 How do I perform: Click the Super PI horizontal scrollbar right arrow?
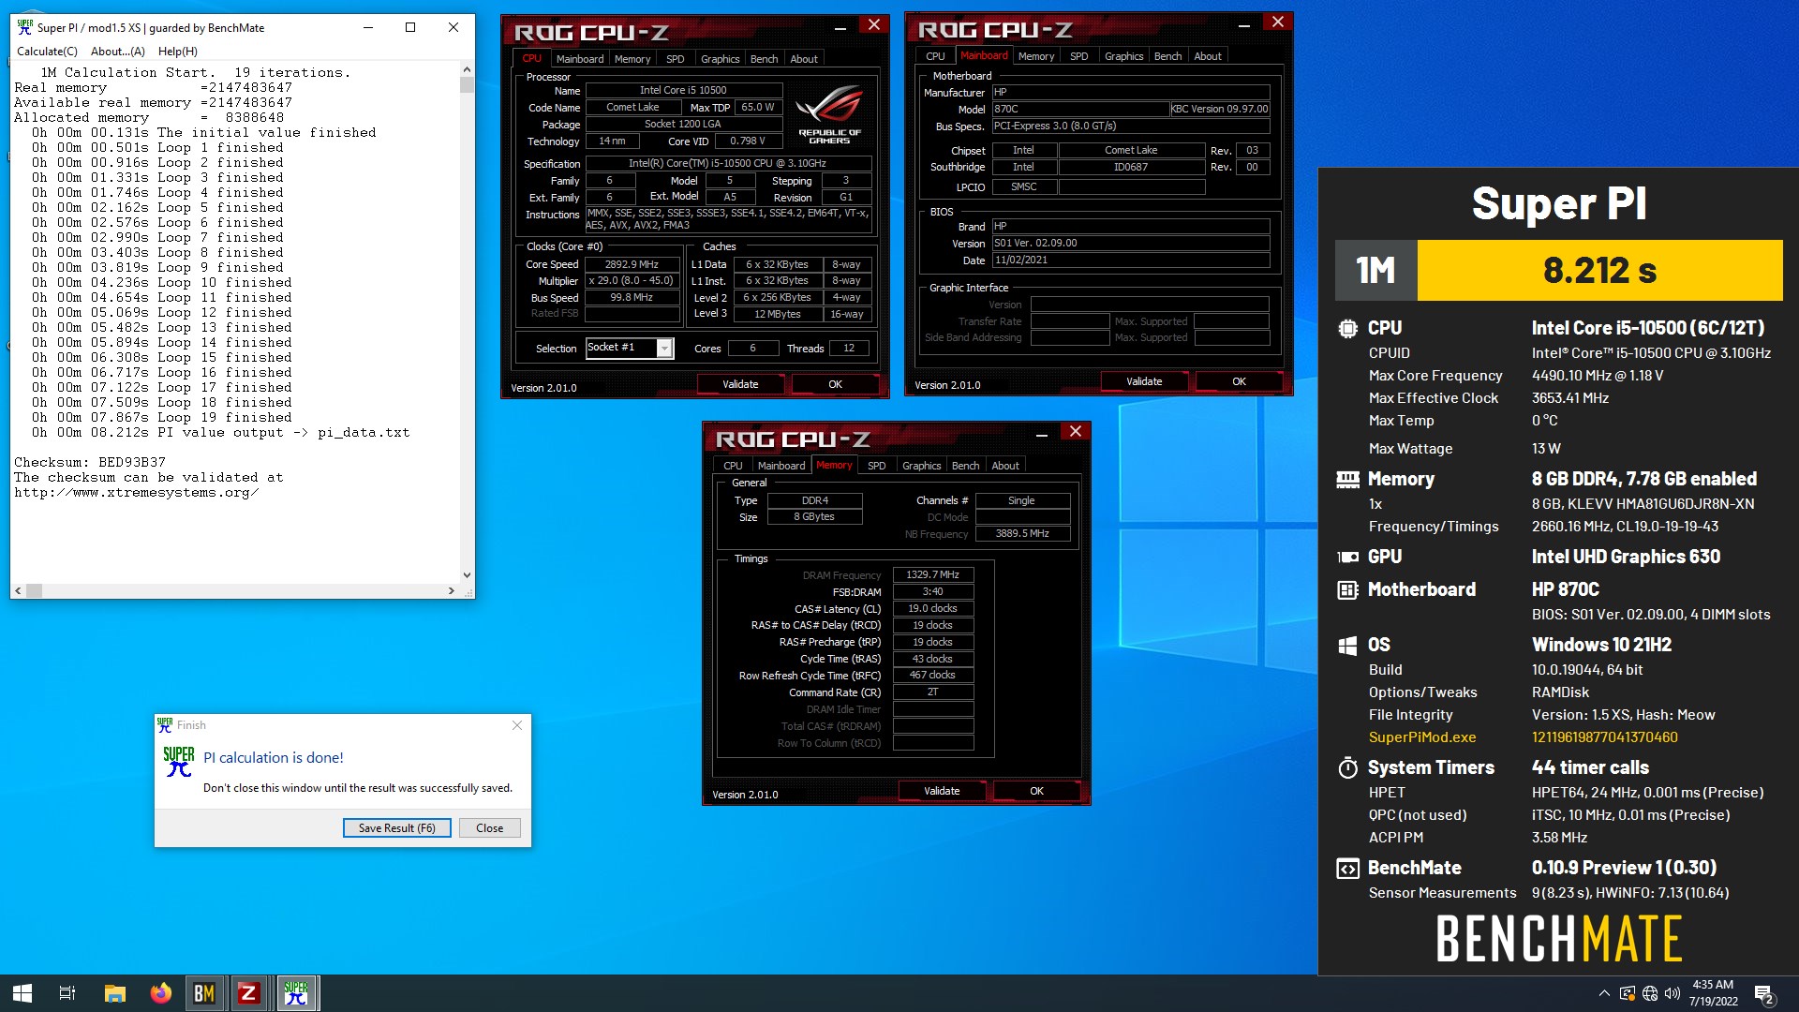[x=452, y=590]
